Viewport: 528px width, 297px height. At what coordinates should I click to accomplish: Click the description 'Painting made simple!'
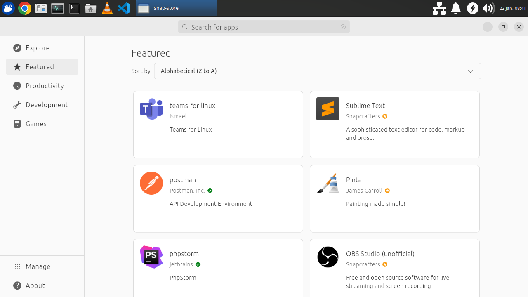376,204
